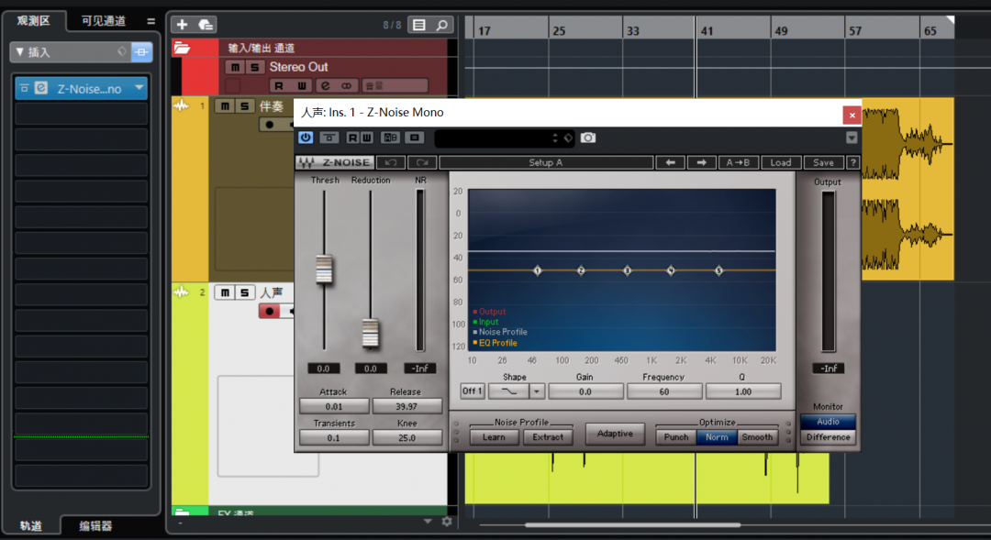Open plugin functions menu arrow at right
Screen dimensions: 991x540
pos(852,138)
